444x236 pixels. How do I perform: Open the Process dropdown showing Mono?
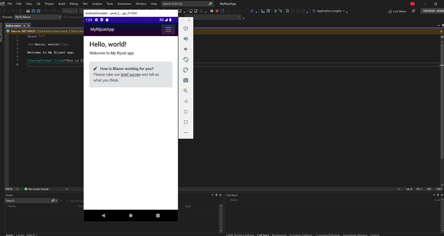tap(37, 17)
